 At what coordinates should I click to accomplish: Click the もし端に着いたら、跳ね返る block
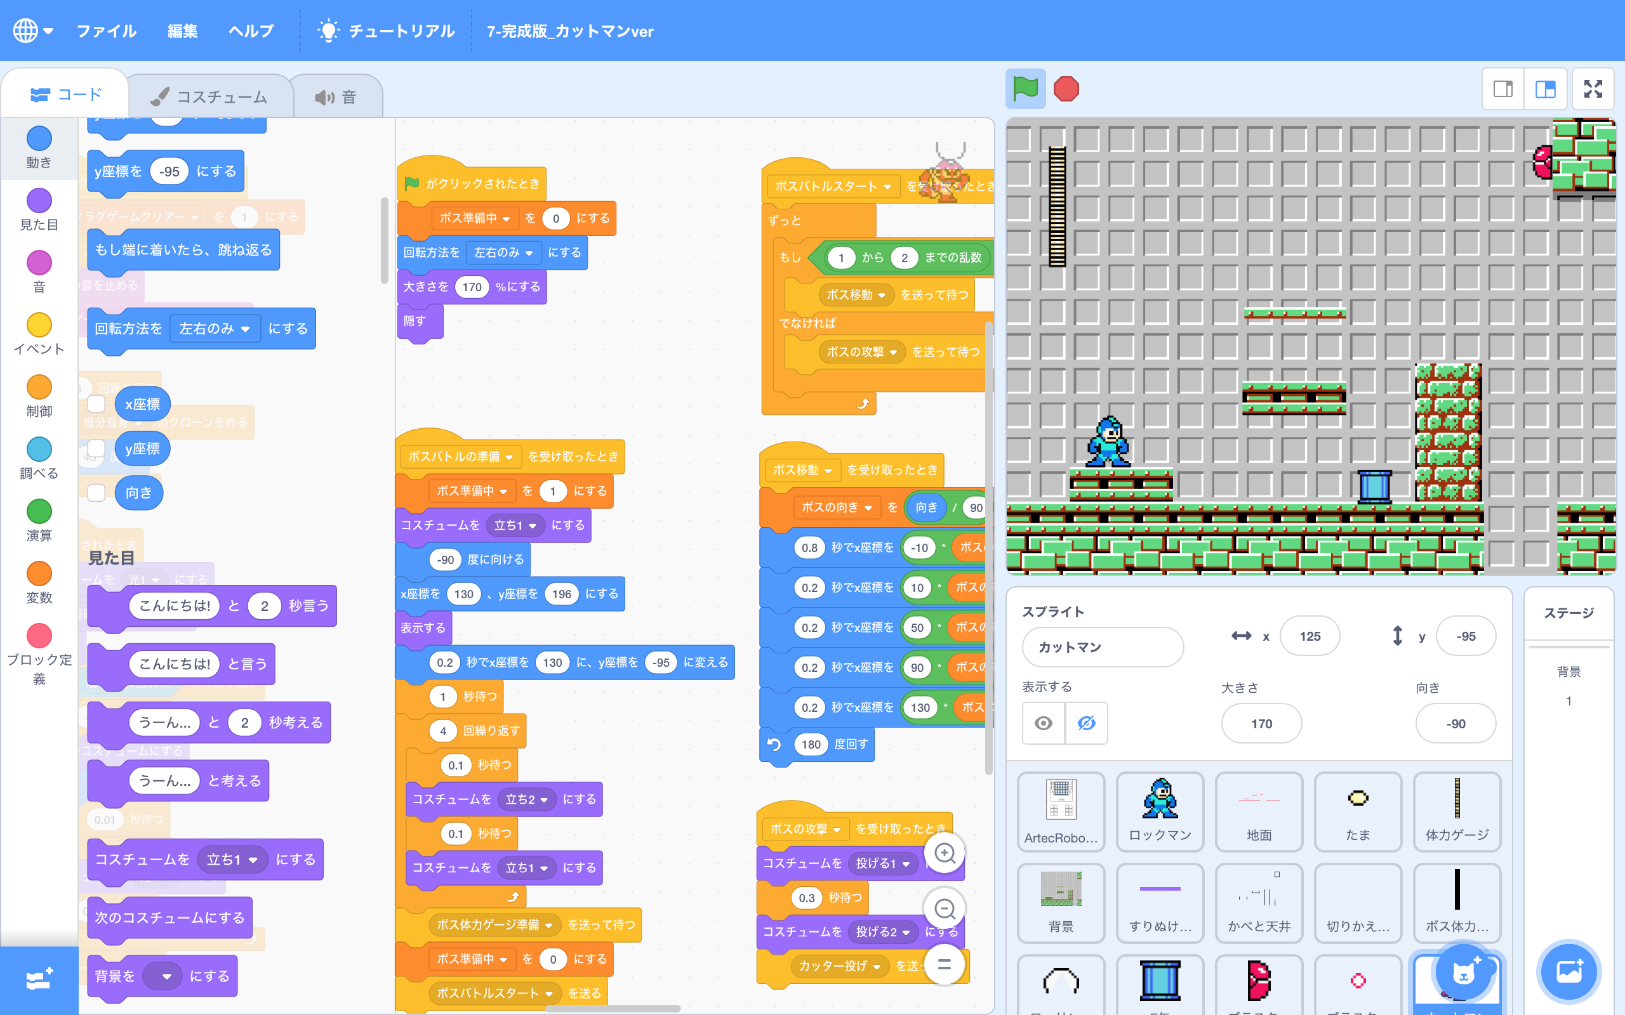pyautogui.click(x=183, y=250)
